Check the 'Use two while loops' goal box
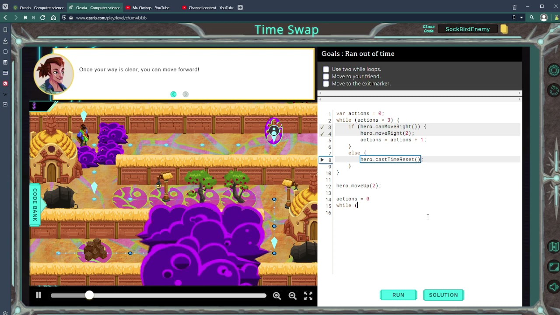Viewport: 560px width, 315px height. coord(326,69)
